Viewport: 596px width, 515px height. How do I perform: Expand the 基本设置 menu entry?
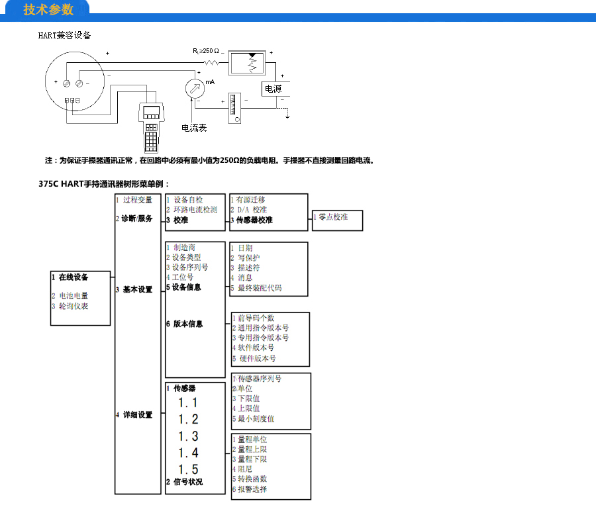pos(137,289)
